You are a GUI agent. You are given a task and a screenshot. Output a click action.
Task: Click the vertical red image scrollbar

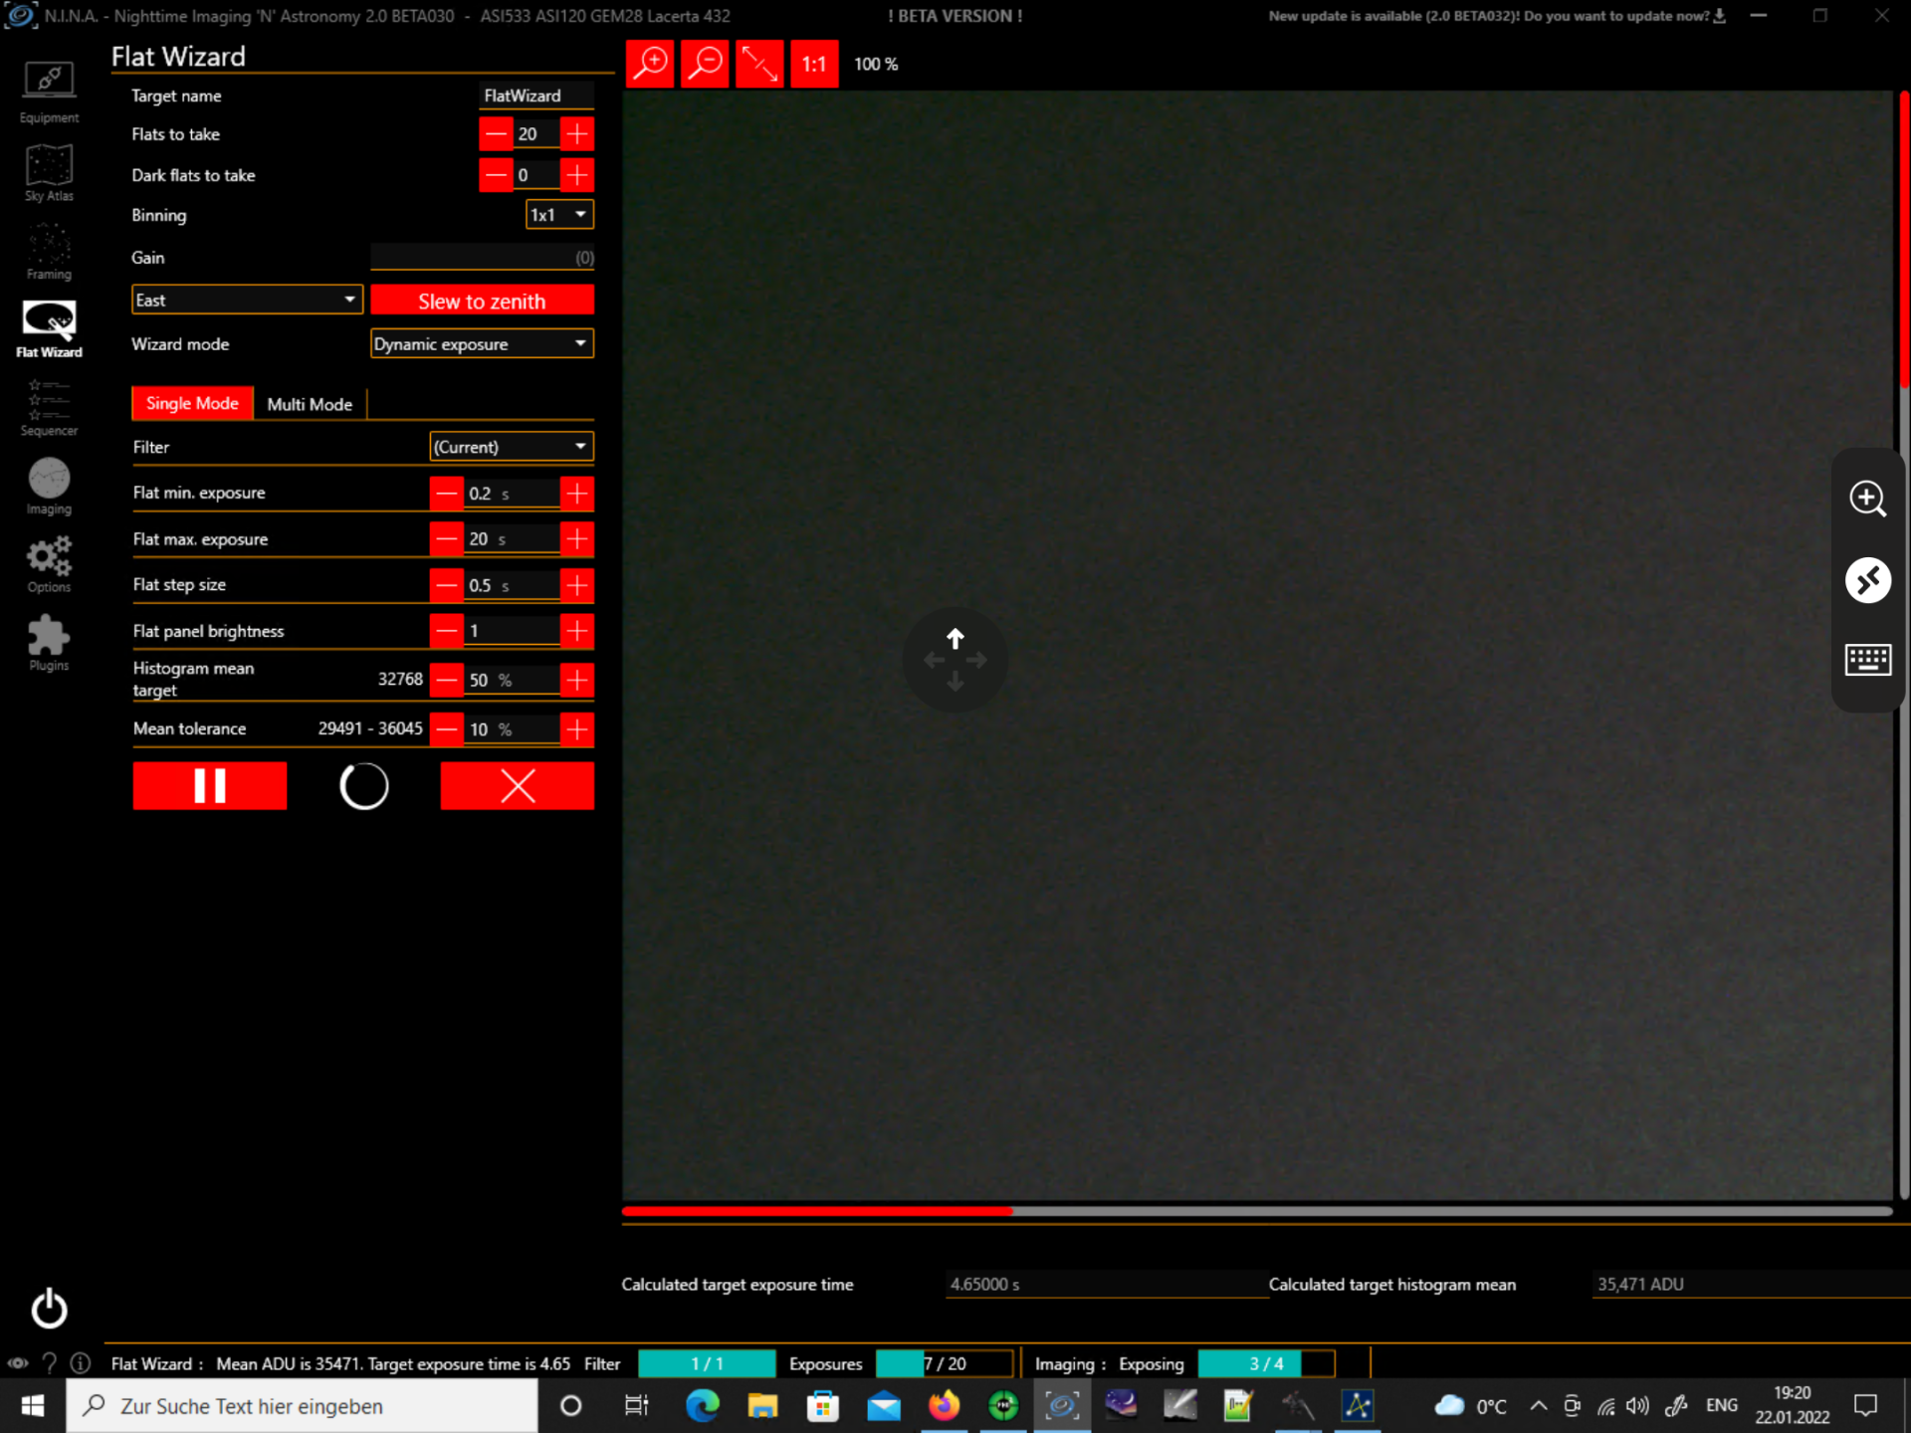[1903, 239]
